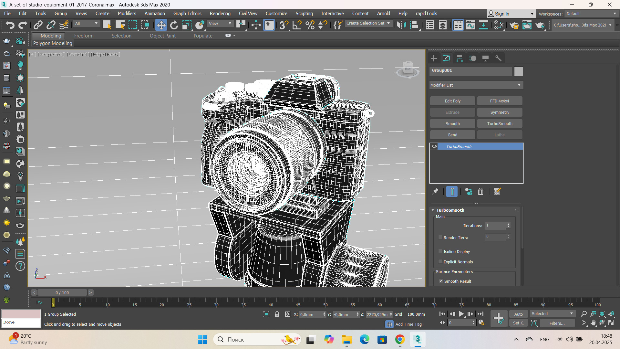This screenshot has width=620, height=349.
Task: Toggle the Percent Snap icon
Action: pyautogui.click(x=310, y=25)
